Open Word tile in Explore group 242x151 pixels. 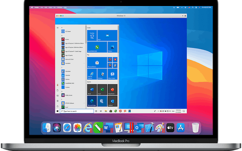(x=92, y=89)
